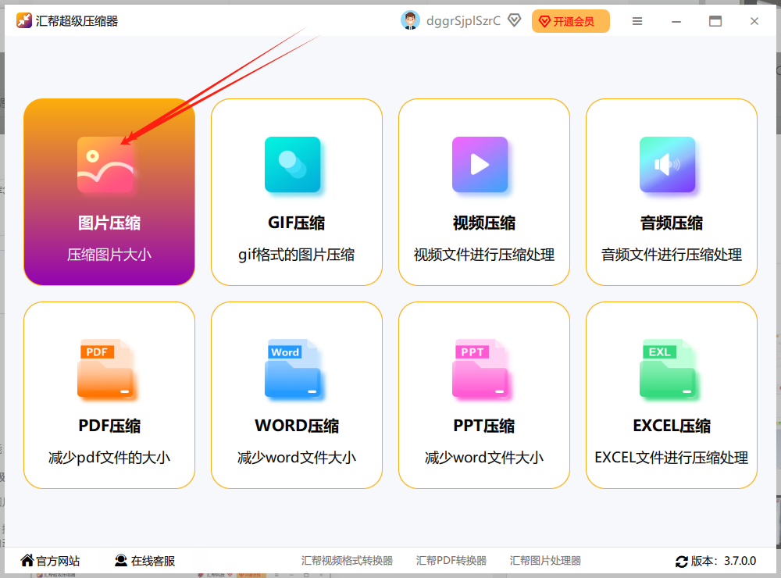Click the dggrSjplSzrC username
The height and width of the screenshot is (578, 781).
463,21
